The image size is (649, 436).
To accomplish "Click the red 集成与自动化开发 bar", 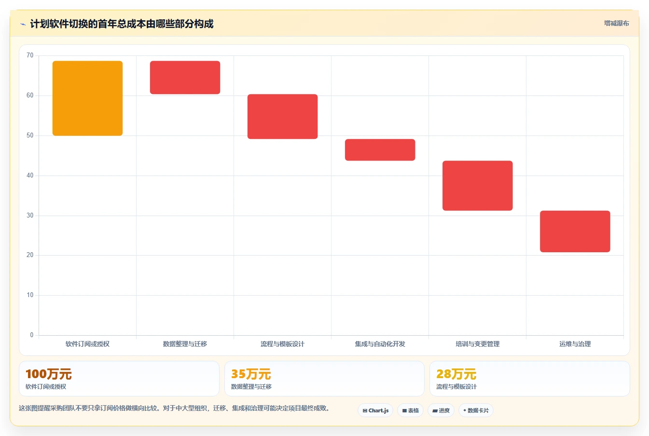I will [x=380, y=150].
